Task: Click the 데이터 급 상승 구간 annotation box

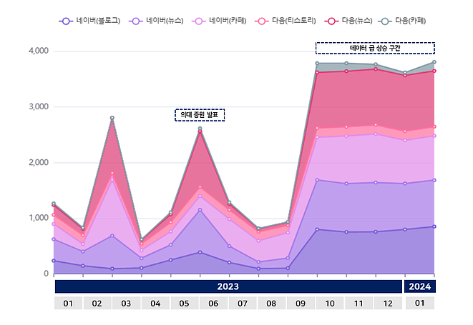Action: pos(375,48)
